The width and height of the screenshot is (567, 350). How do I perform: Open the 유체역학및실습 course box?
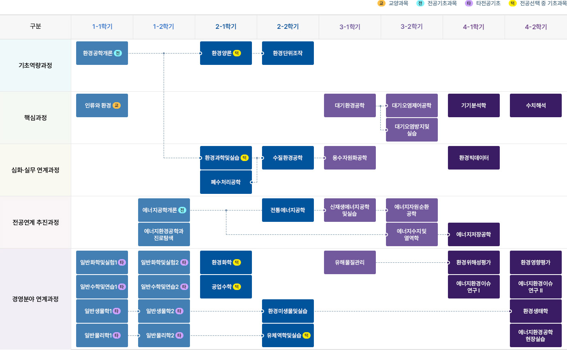[x=288, y=335]
